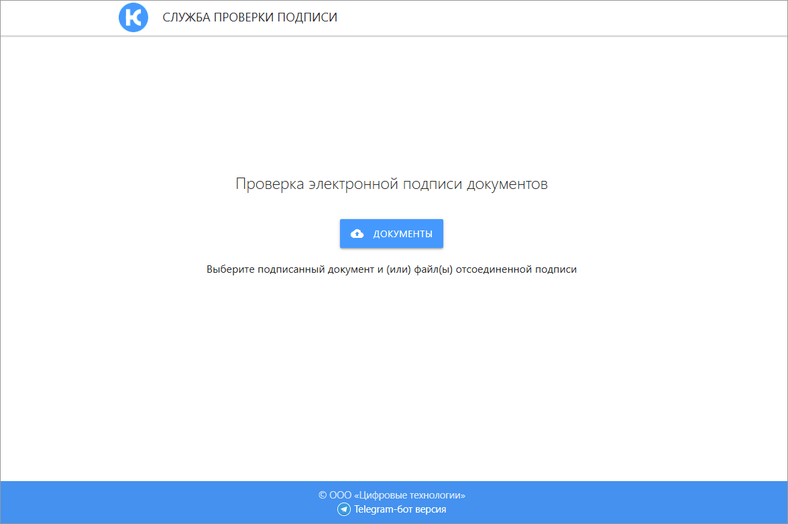Screen dimensions: 788x524
Task: Open the Telegram paper-plane icon in footer
Action: (x=344, y=509)
